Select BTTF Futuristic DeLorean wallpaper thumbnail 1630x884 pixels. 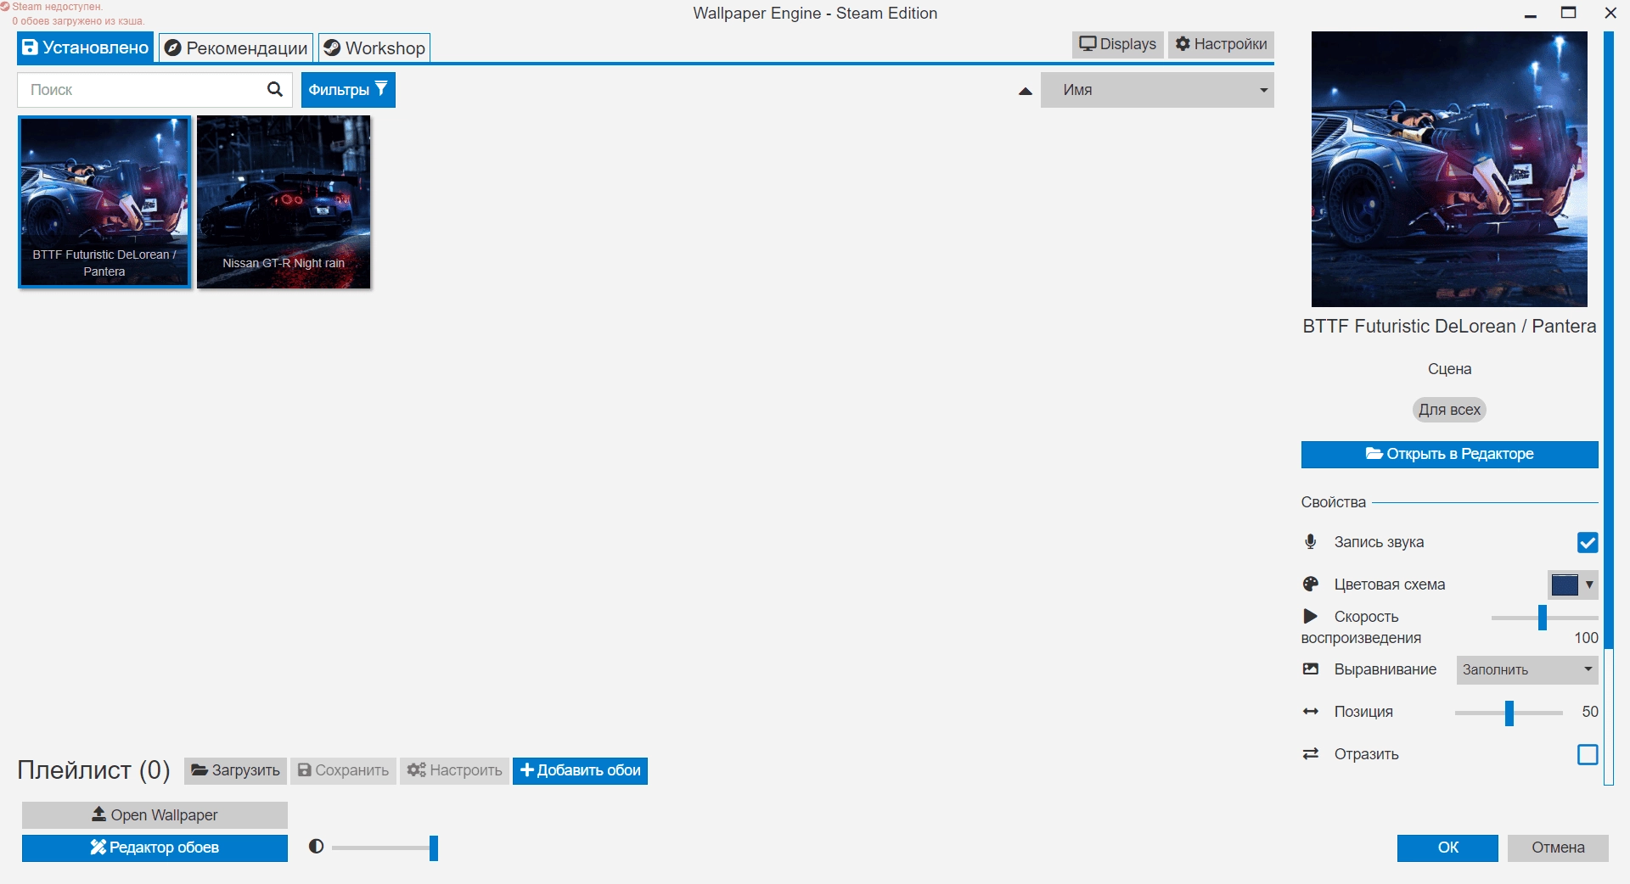104,202
